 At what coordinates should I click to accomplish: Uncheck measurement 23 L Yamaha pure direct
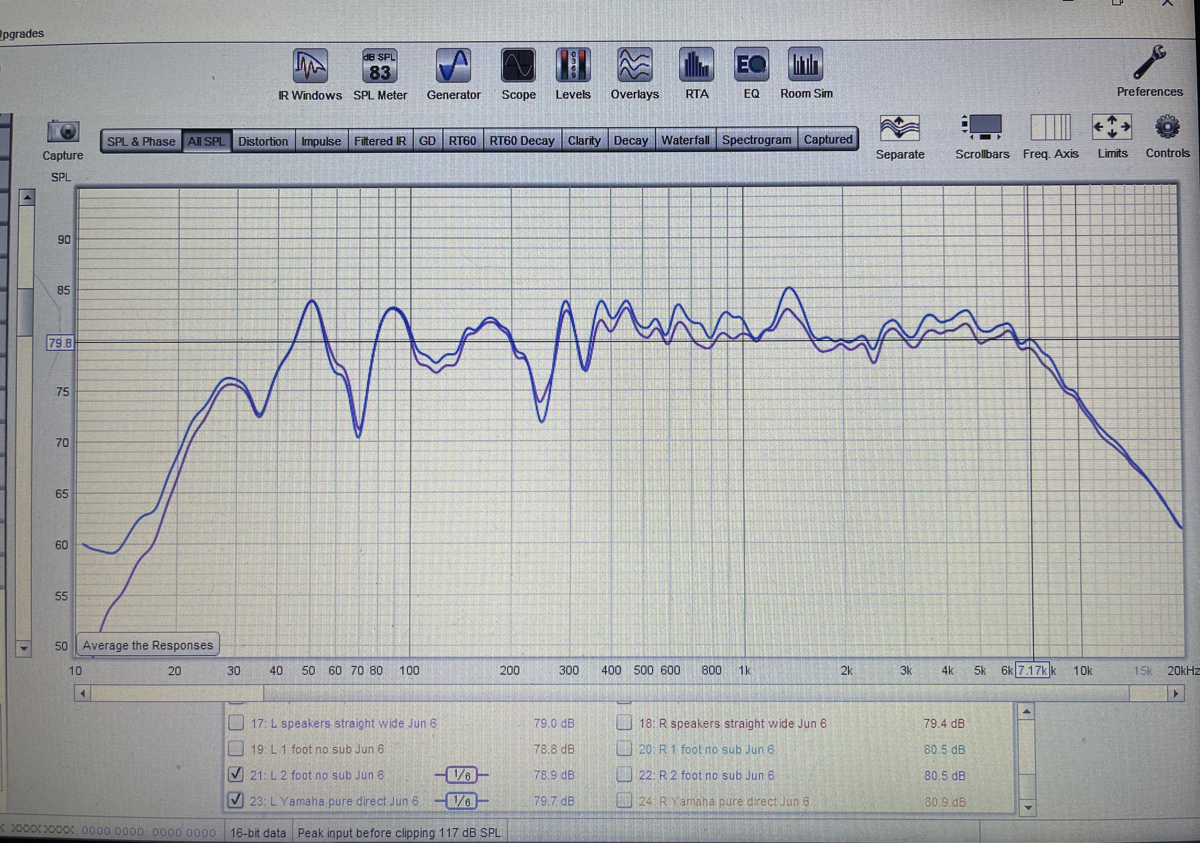click(236, 800)
